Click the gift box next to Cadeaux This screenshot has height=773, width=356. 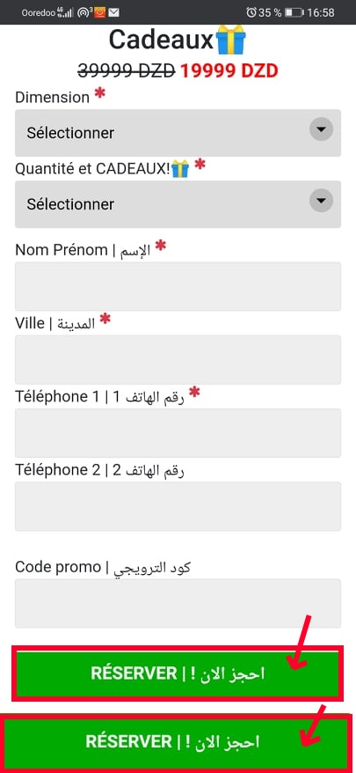click(230, 40)
